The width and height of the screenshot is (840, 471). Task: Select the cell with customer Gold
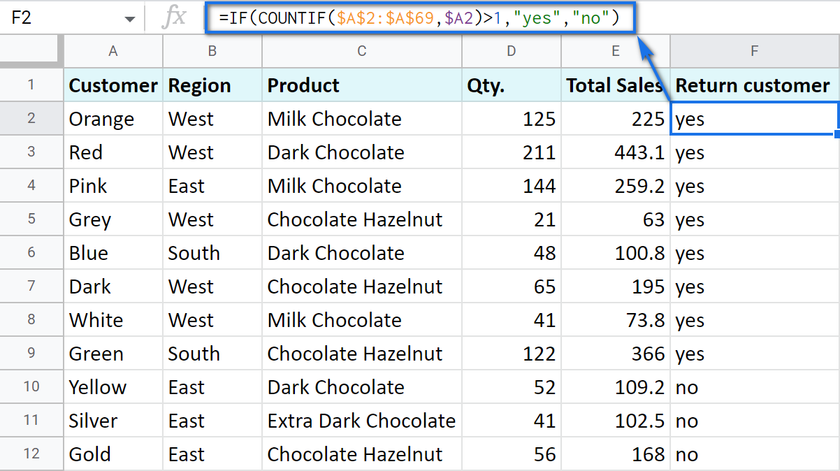pyautogui.click(x=113, y=454)
